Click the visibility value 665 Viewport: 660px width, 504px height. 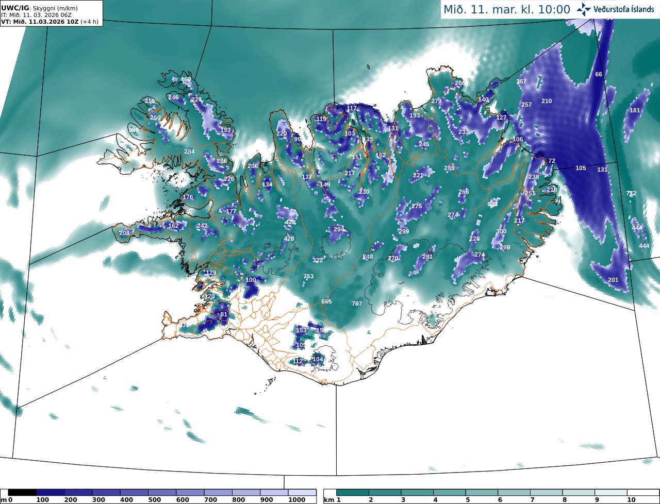[x=326, y=301]
